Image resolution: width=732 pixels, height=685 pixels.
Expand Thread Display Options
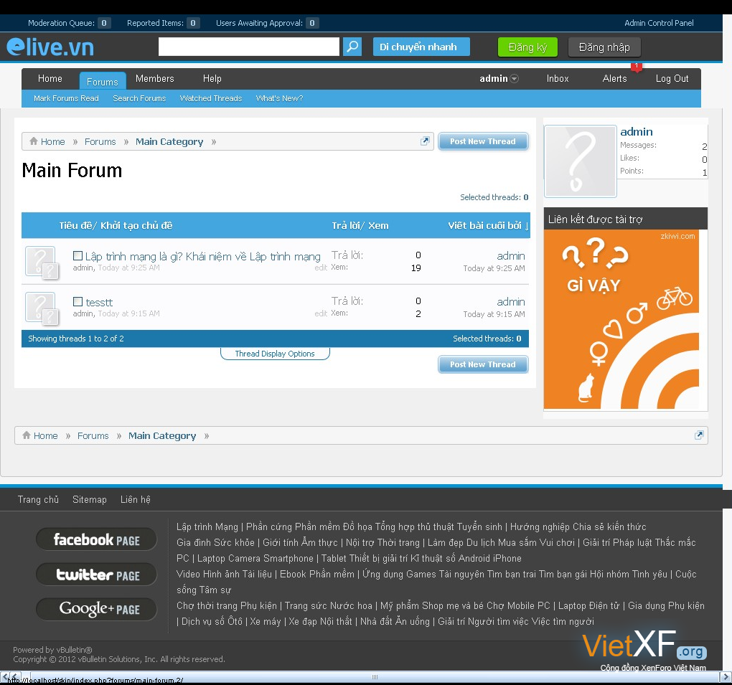pos(274,353)
